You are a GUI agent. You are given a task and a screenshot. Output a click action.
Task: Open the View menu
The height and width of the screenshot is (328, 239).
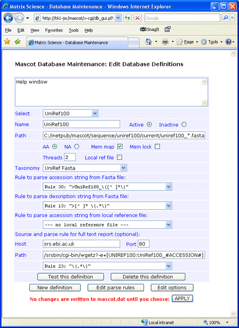coord(35,30)
